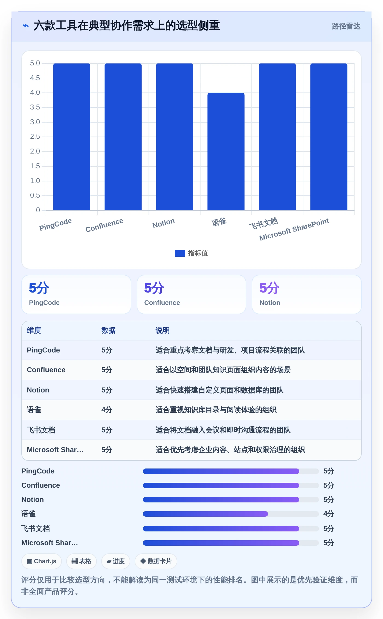
Task: Open the Notion 5分 data card
Action: point(307,294)
